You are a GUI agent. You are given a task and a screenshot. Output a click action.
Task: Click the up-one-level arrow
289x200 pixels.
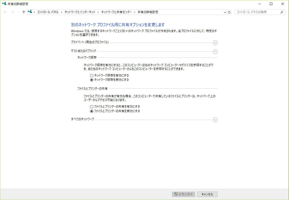tap(23, 12)
